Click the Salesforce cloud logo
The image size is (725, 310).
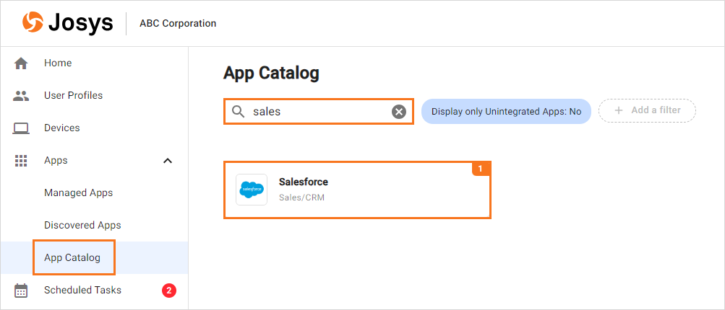click(x=252, y=190)
